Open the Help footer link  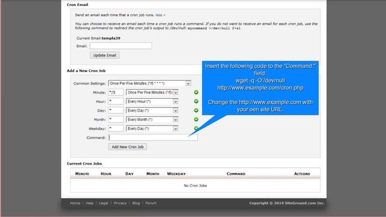pos(89,203)
